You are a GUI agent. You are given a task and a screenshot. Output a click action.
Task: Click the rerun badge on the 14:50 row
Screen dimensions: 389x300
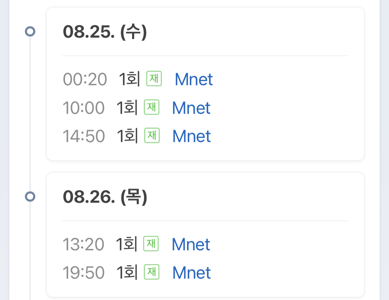[152, 135]
